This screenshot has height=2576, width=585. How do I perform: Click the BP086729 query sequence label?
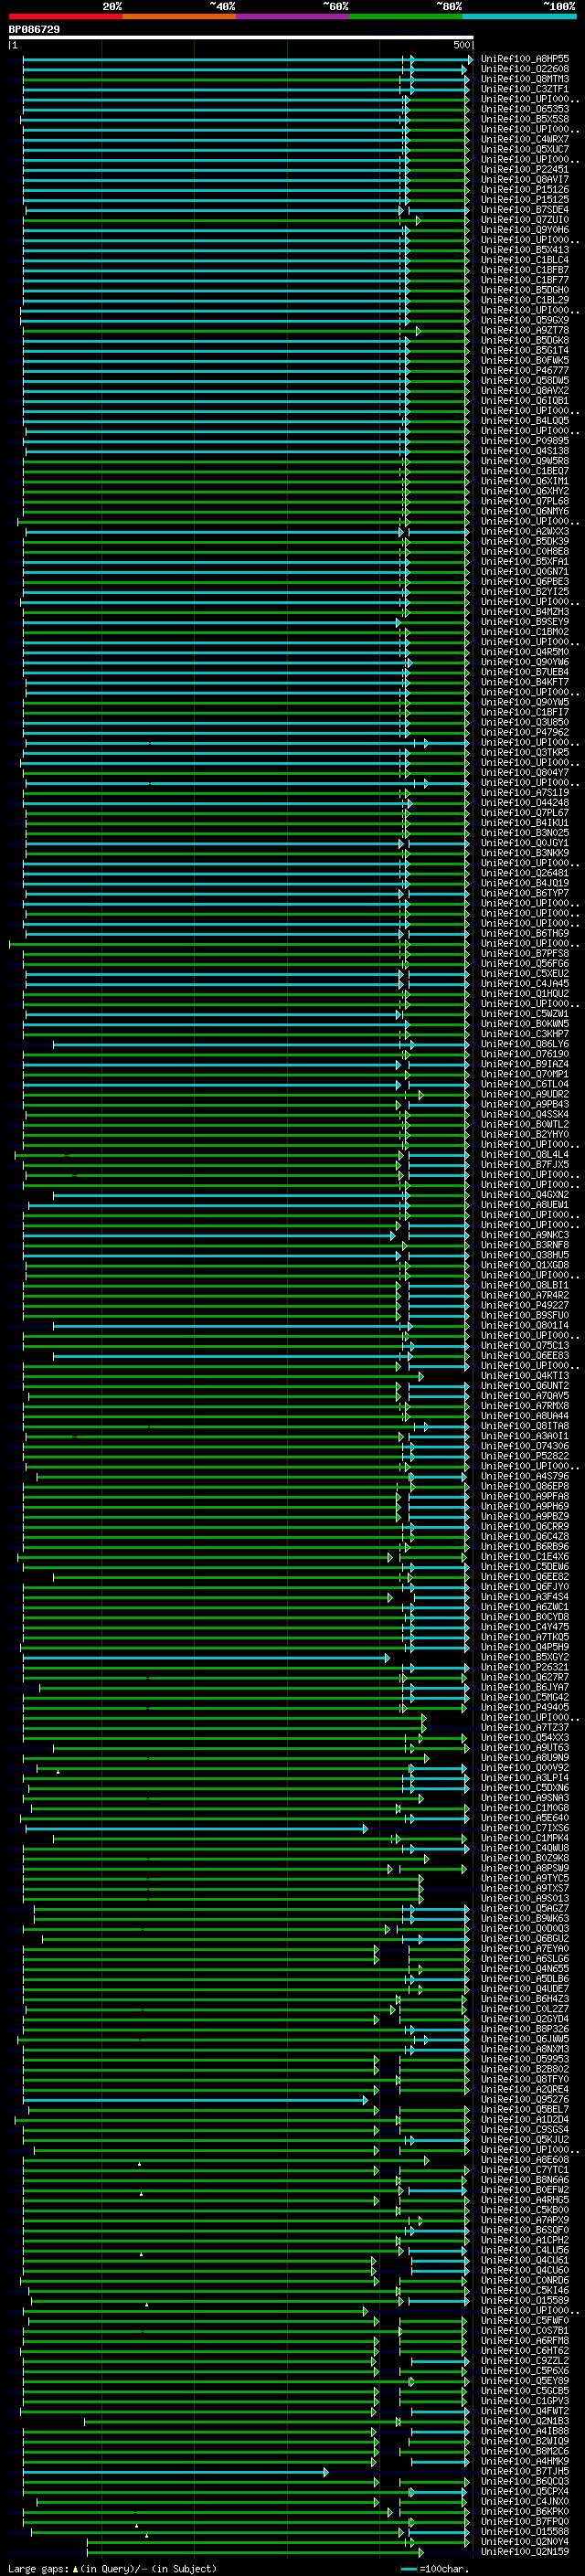pos(34,30)
